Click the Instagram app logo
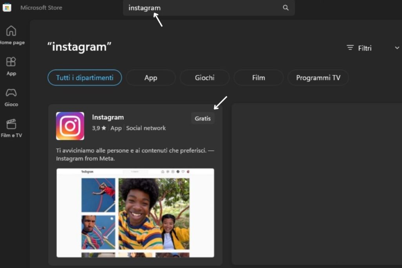Image resolution: width=402 pixels, height=268 pixels. click(x=70, y=126)
